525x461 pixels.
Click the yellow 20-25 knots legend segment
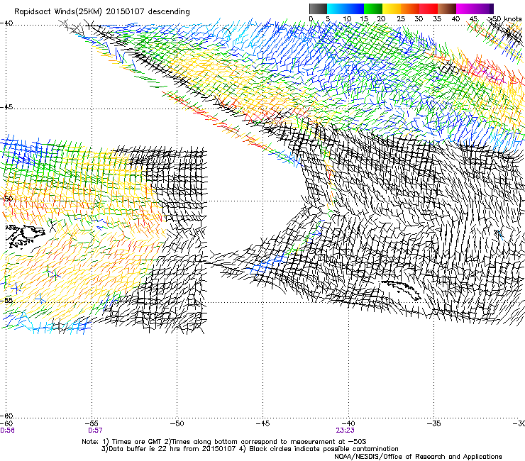[392, 9]
